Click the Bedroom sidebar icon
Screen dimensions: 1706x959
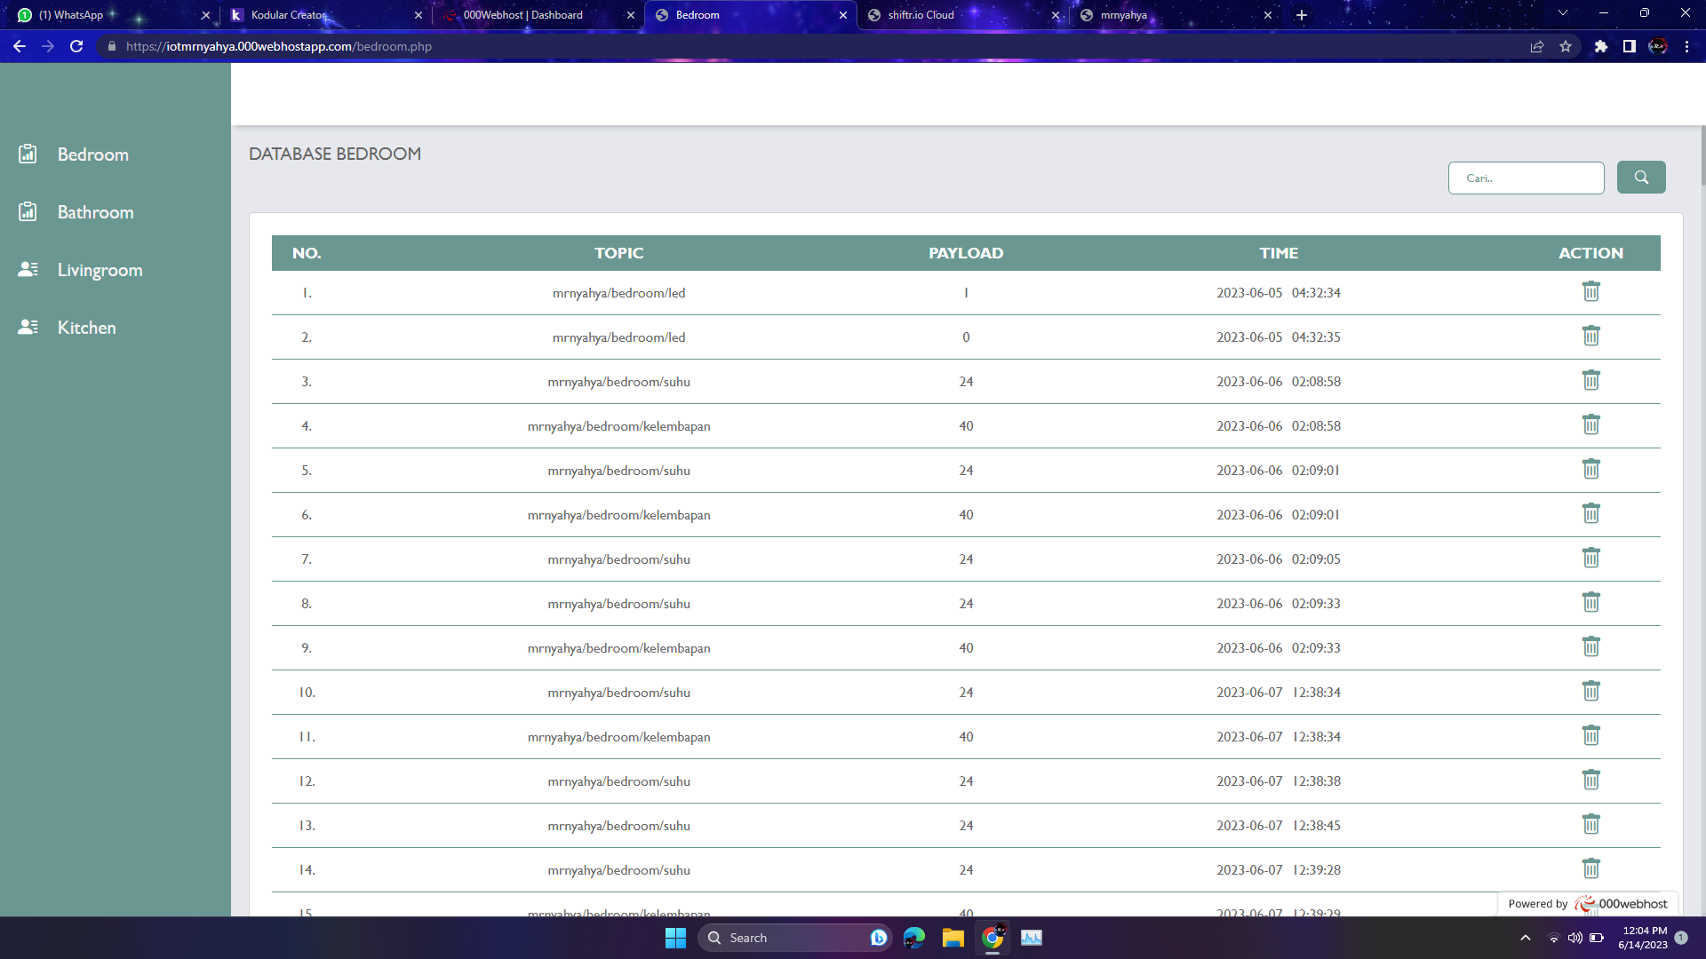28,155
